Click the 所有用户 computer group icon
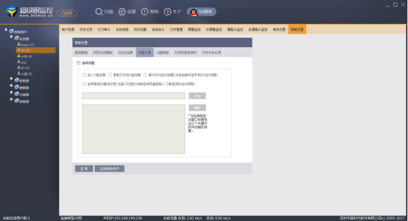The width and height of the screenshot is (408, 221). pos(11,31)
